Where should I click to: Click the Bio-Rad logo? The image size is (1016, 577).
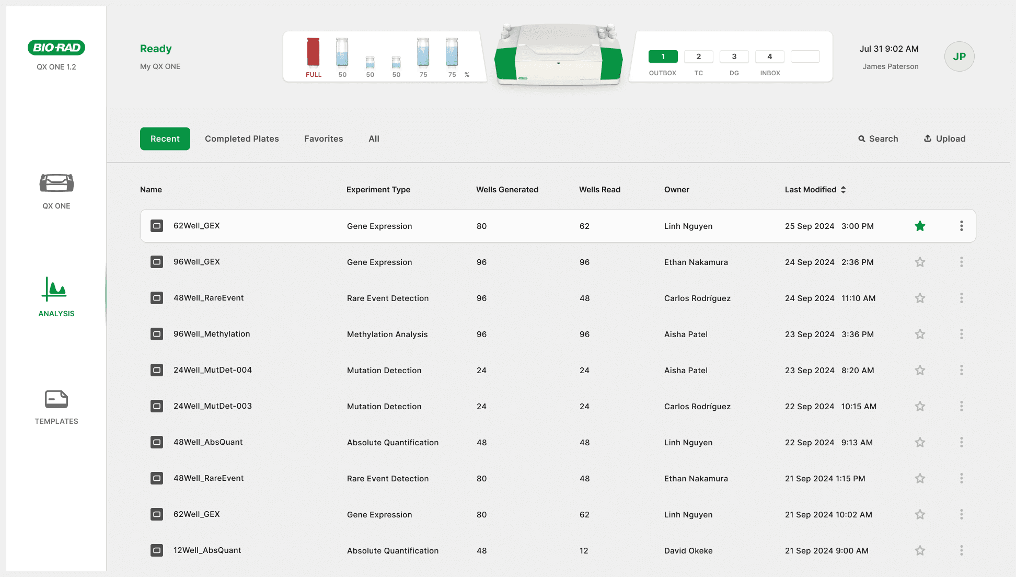pos(56,48)
